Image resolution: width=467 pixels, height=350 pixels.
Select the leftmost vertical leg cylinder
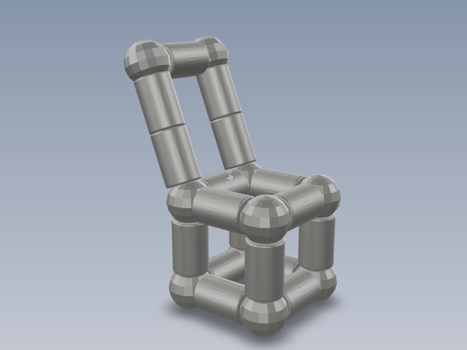point(190,248)
